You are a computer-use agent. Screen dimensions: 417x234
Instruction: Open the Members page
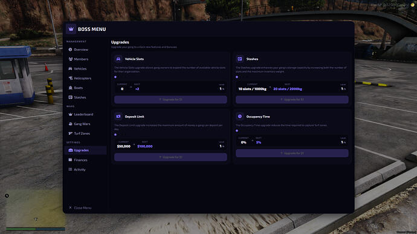(x=85, y=59)
